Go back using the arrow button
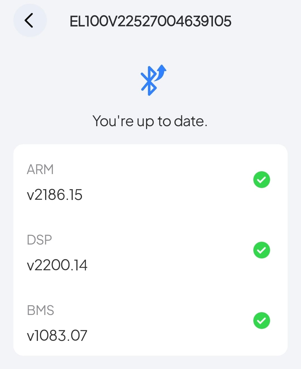Viewport: 301px width, 369px height. (x=30, y=20)
